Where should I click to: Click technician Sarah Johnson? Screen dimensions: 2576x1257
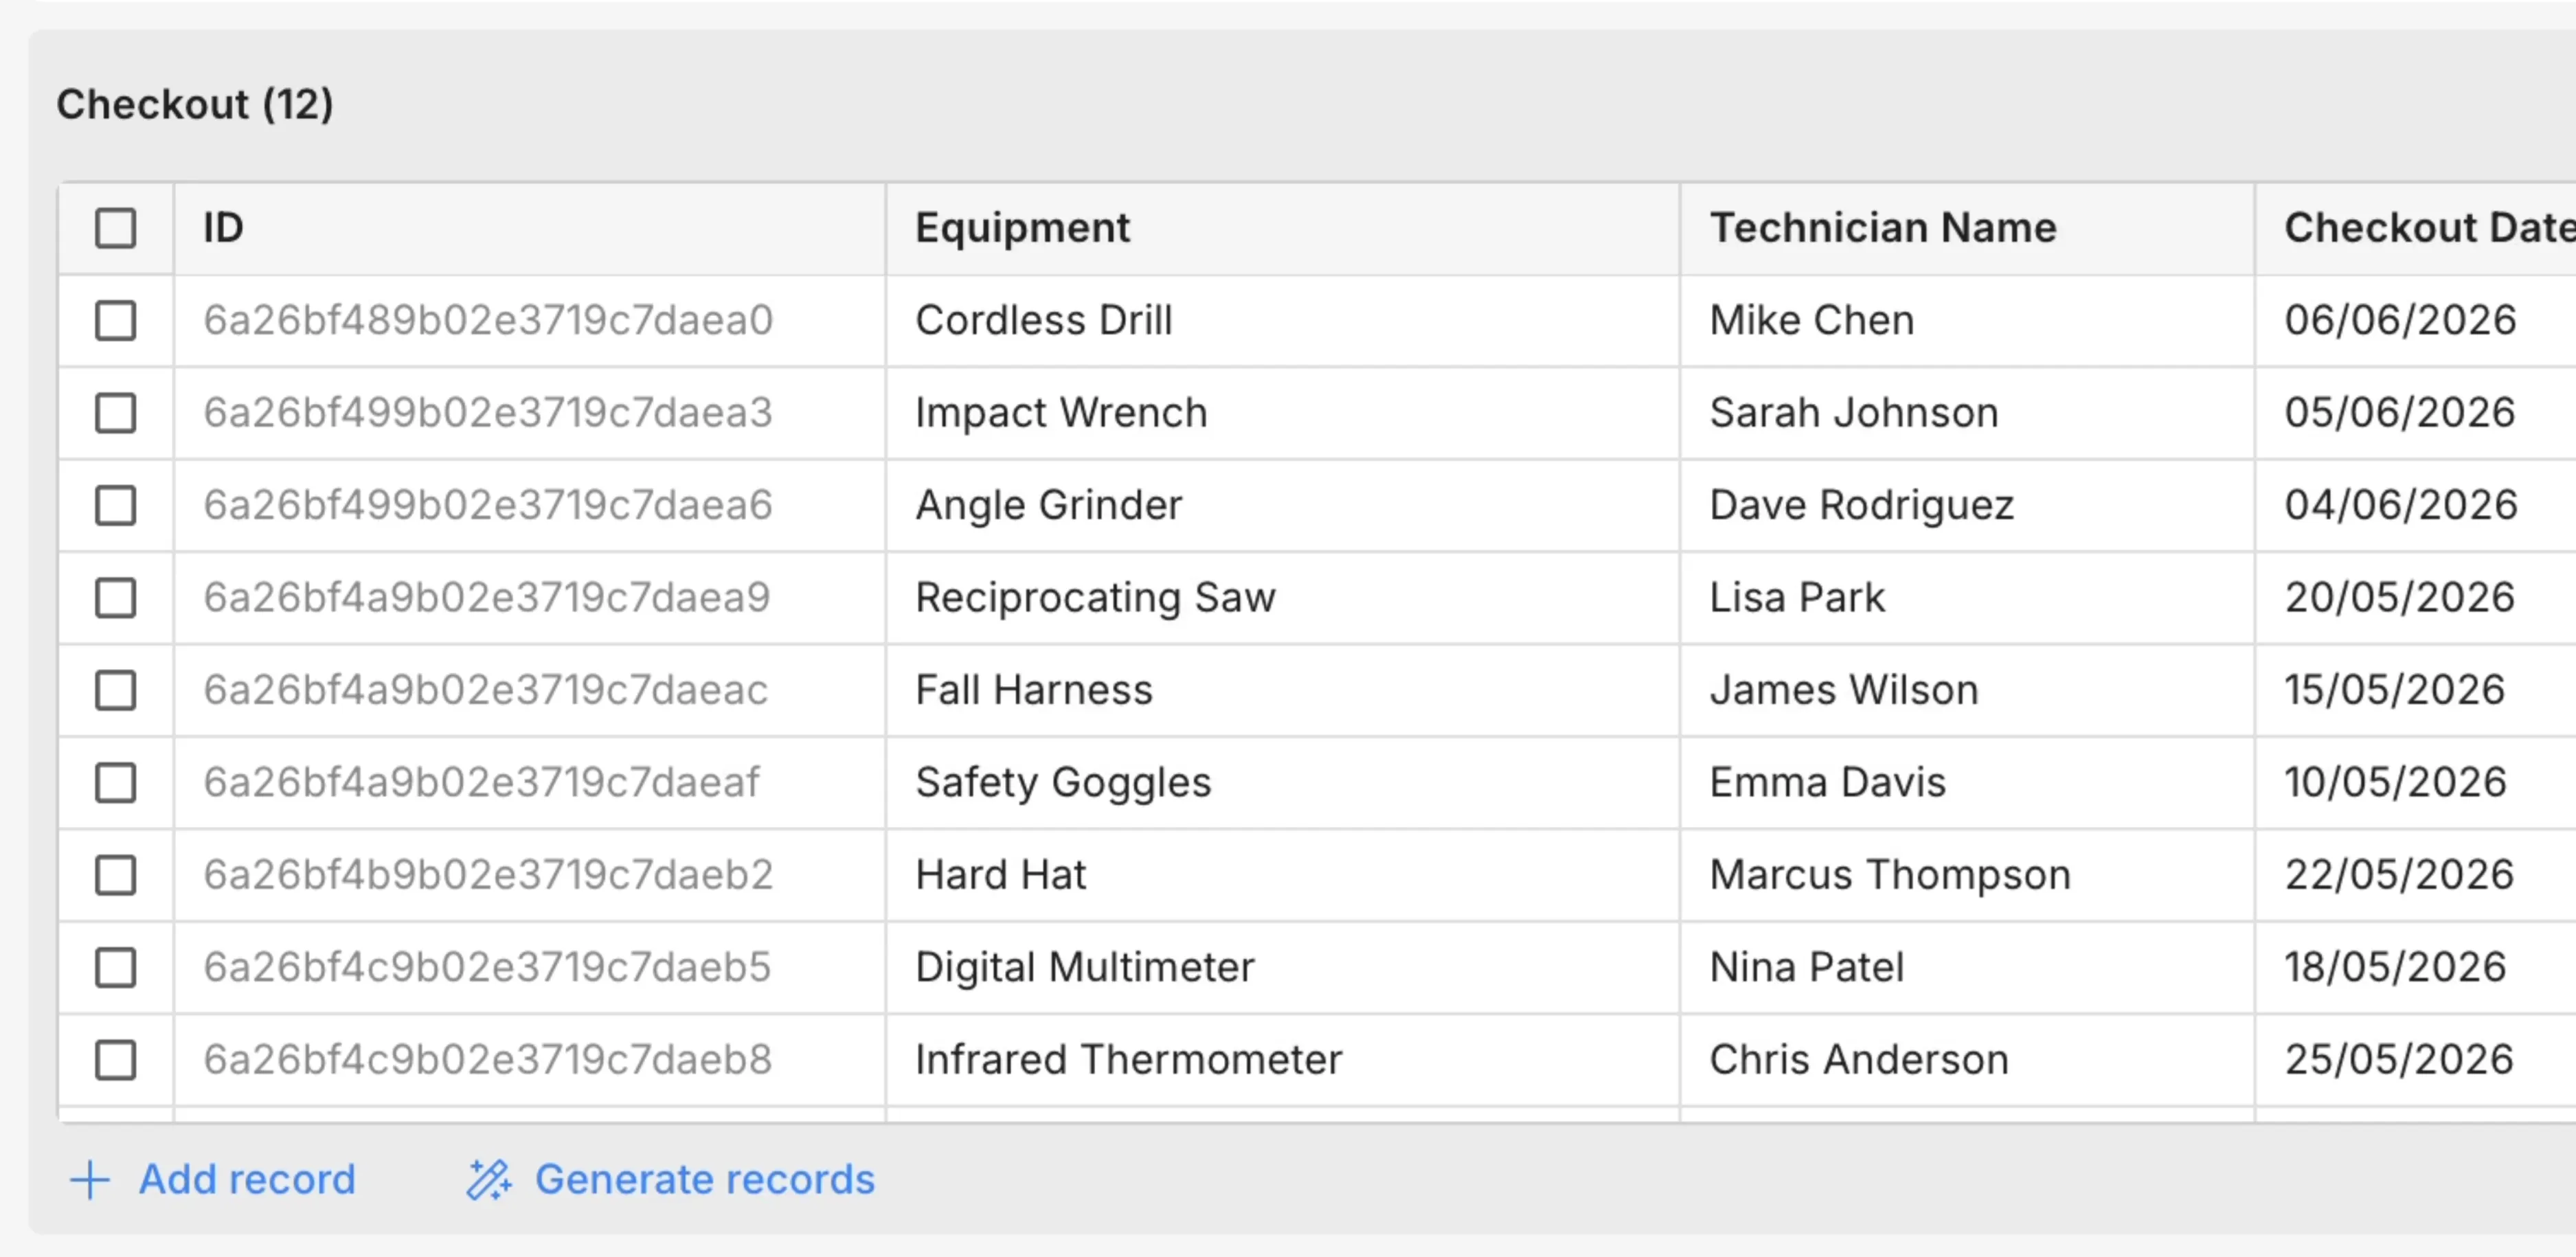click(1854, 413)
